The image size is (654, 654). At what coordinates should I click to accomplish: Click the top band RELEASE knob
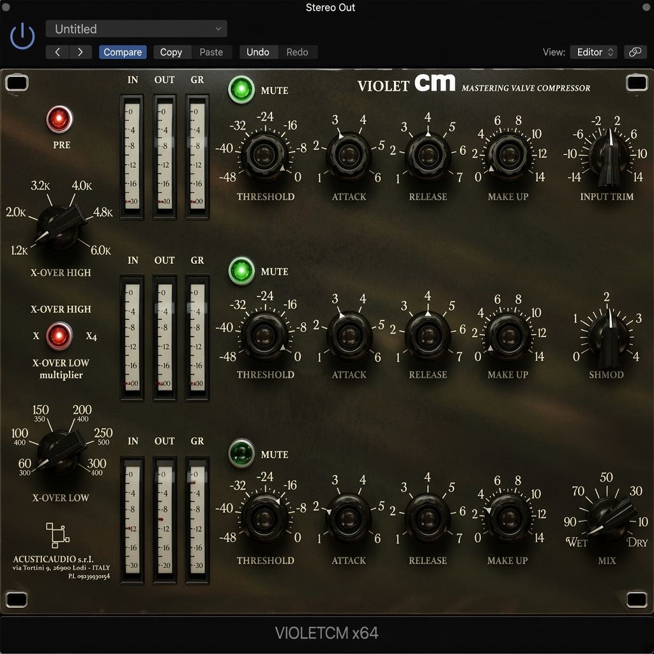[428, 156]
